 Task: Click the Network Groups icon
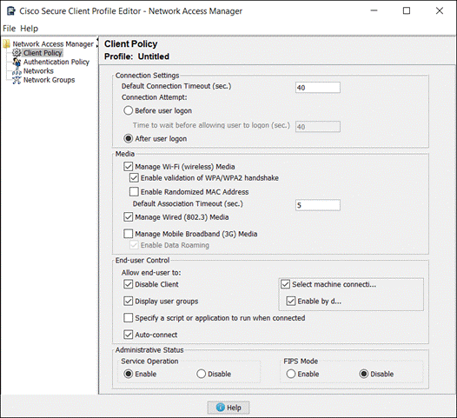click(x=17, y=80)
